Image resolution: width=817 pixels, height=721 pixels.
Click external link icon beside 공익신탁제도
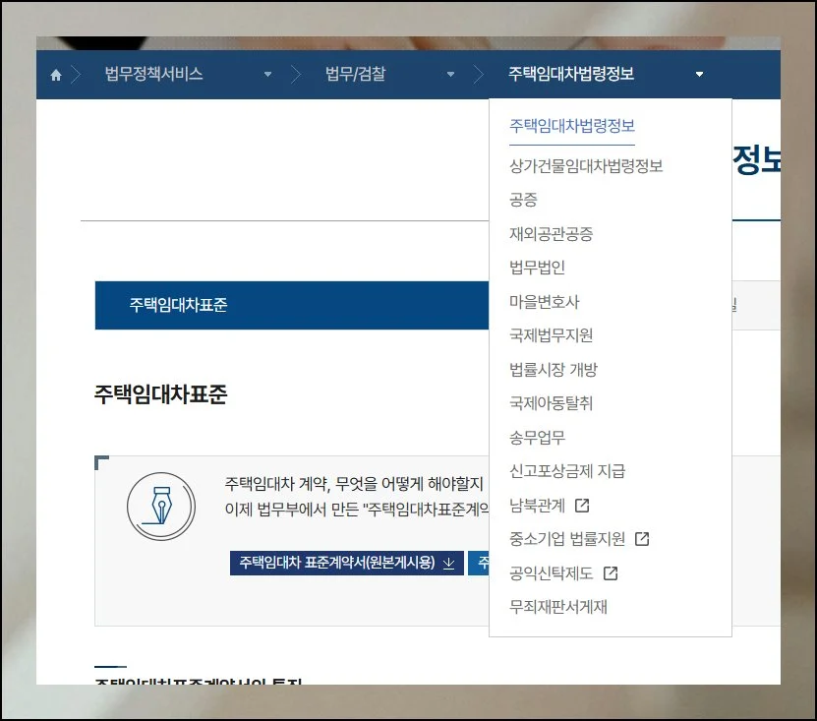611,573
